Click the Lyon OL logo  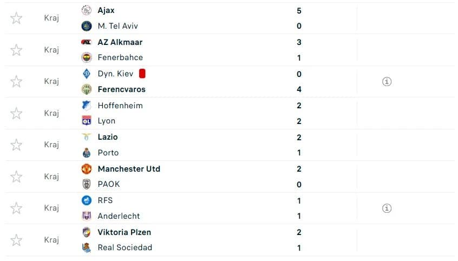click(x=87, y=121)
